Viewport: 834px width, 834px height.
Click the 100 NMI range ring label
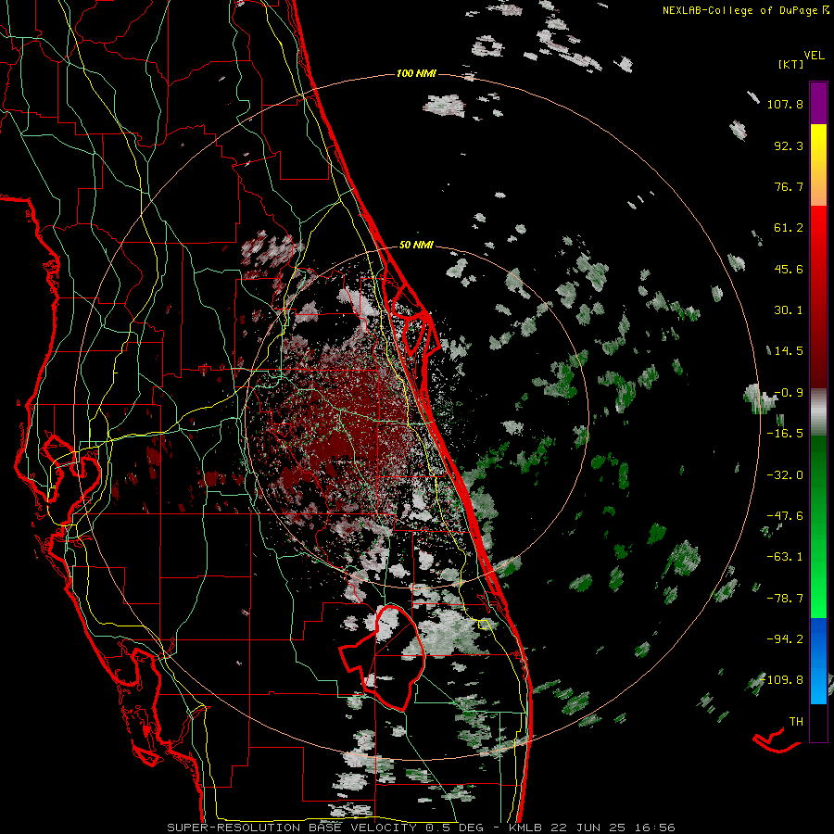[416, 73]
